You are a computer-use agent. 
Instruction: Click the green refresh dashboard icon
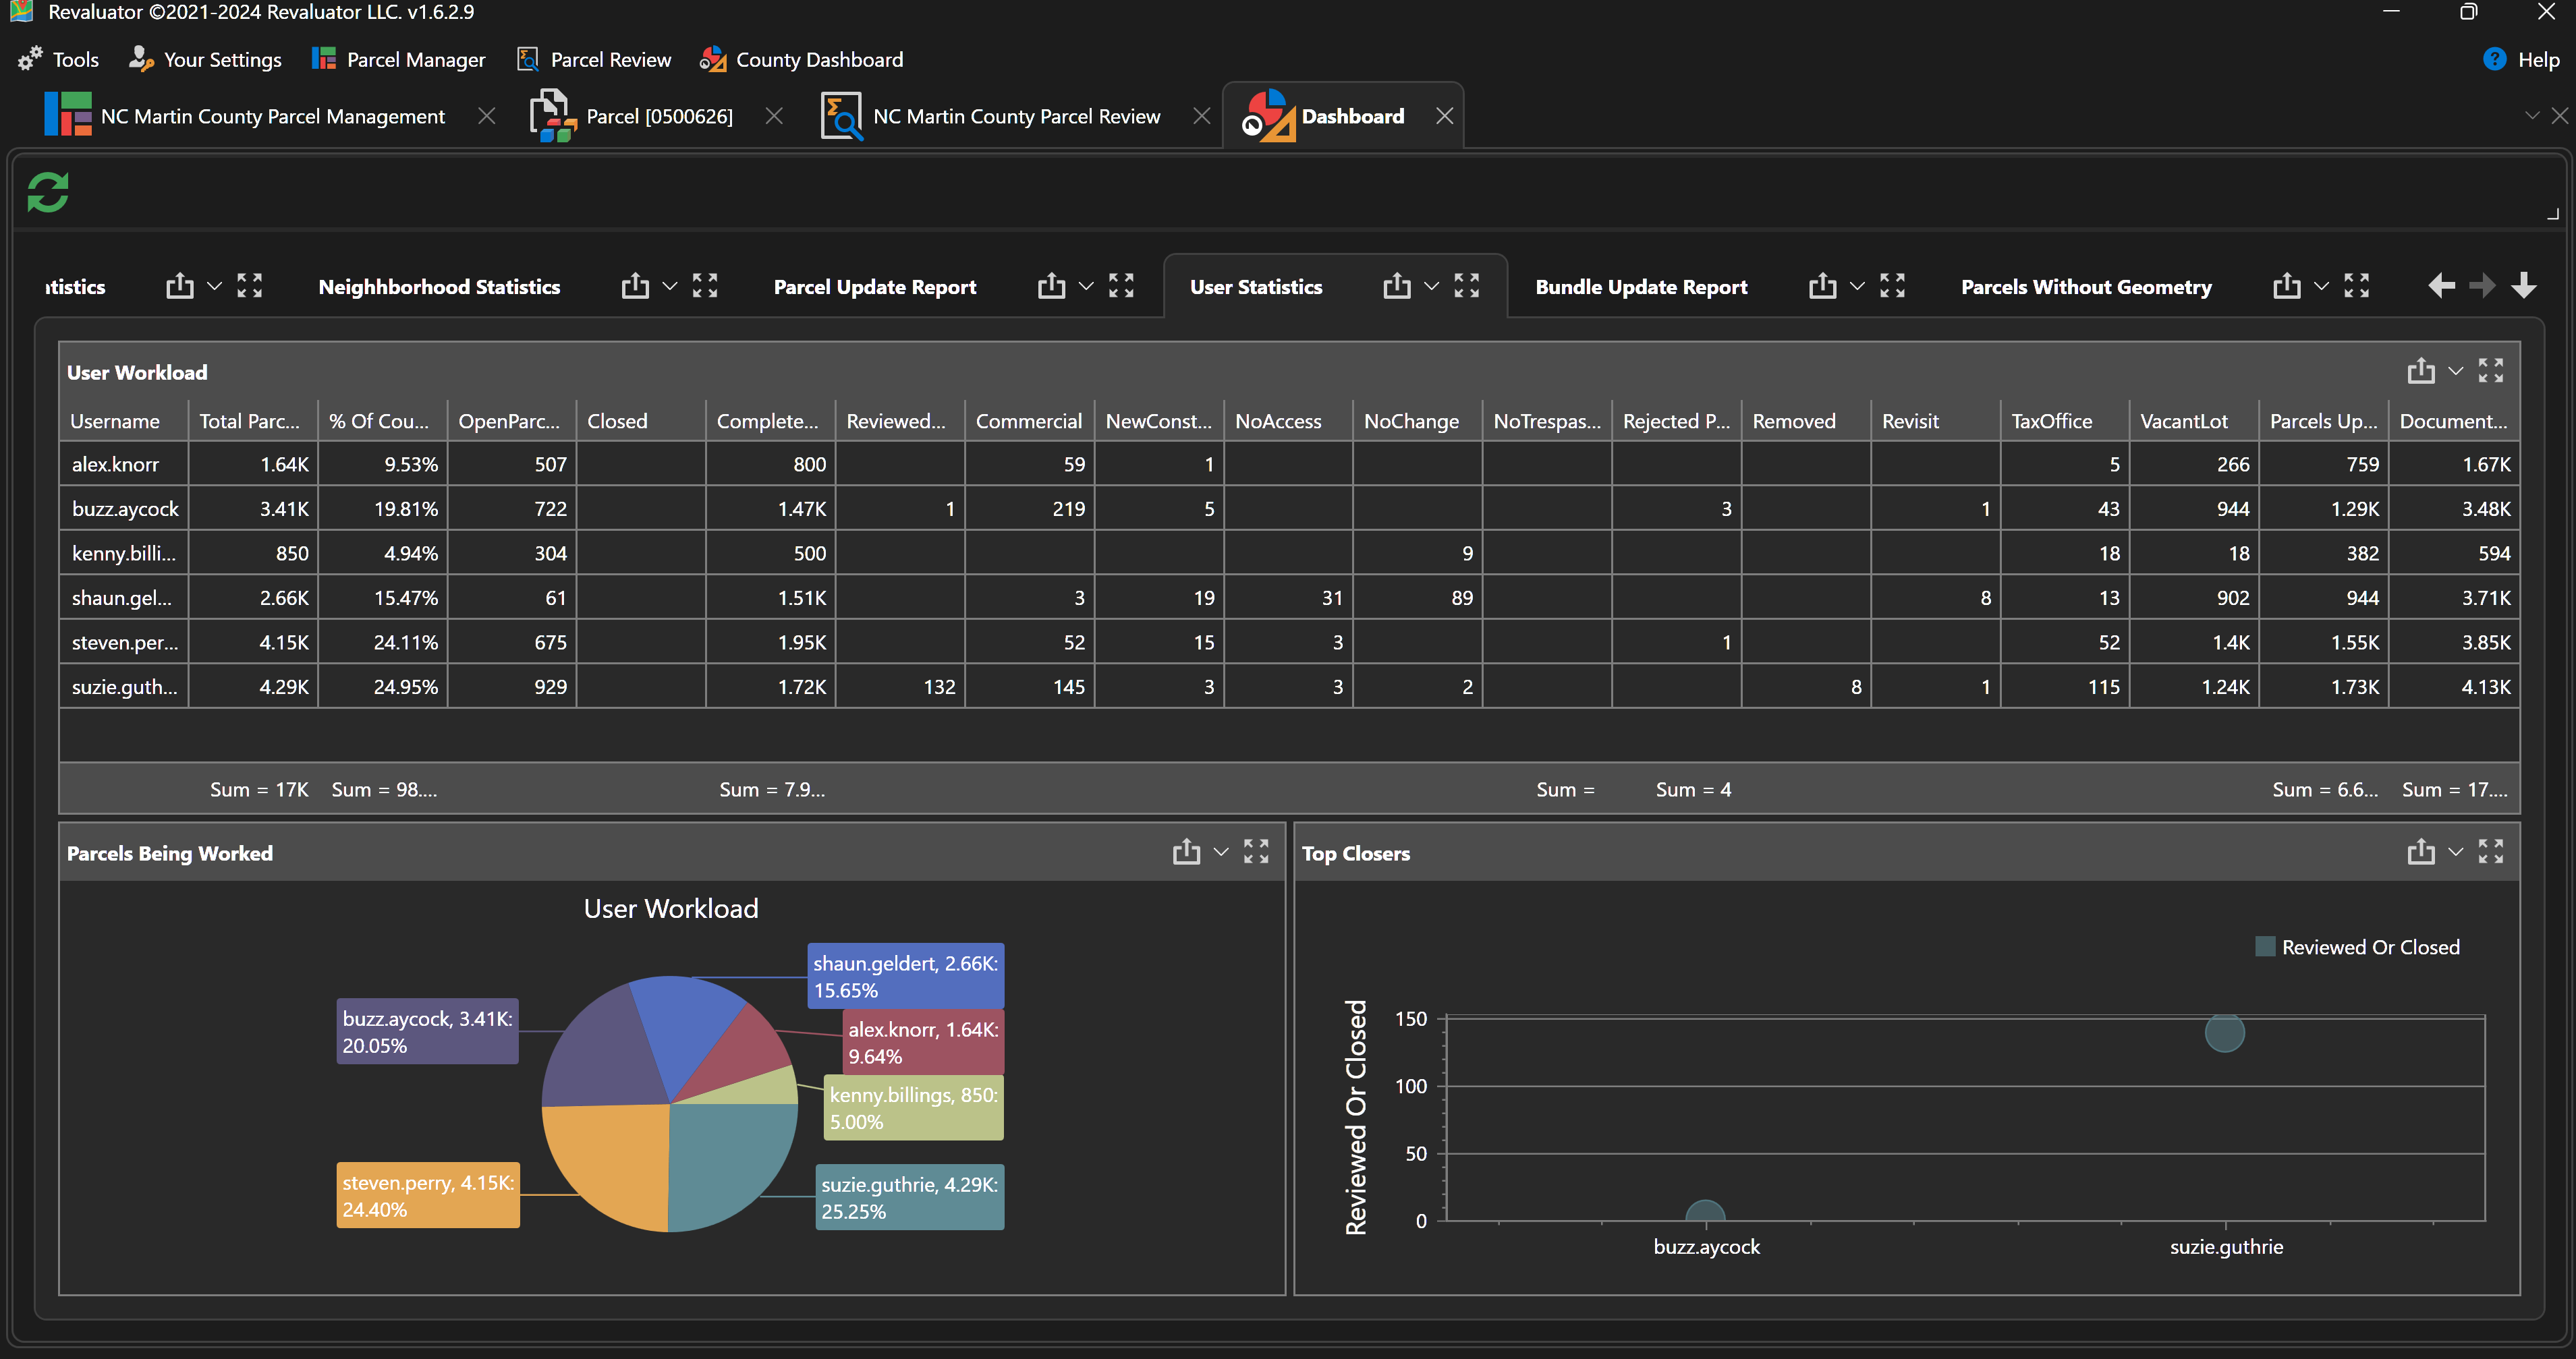pos(47,192)
